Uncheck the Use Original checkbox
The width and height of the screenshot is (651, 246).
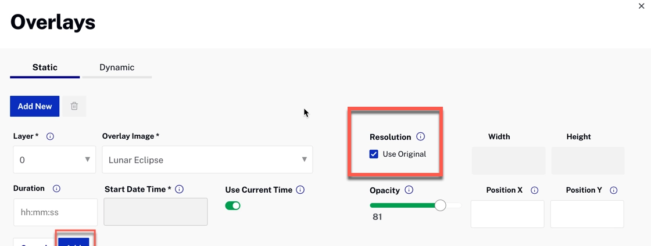(x=374, y=154)
